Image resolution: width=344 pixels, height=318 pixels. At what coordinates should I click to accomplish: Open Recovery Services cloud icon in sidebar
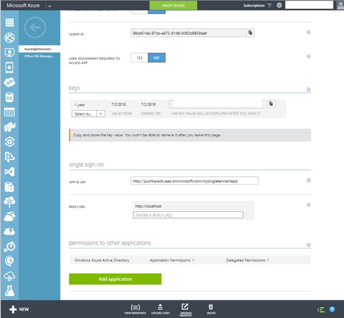coord(10,216)
